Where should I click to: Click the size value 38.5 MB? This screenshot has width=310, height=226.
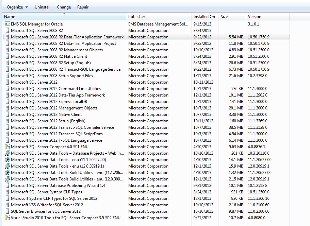pos(236,127)
